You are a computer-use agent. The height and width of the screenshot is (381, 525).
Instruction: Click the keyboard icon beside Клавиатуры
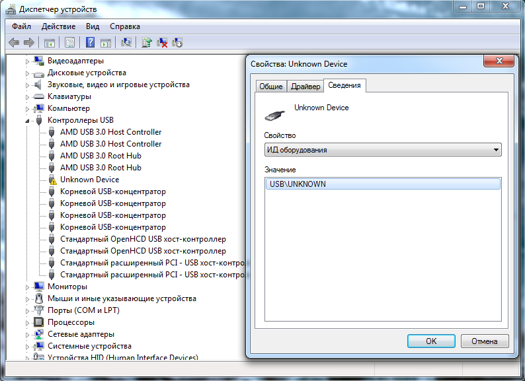(39, 96)
